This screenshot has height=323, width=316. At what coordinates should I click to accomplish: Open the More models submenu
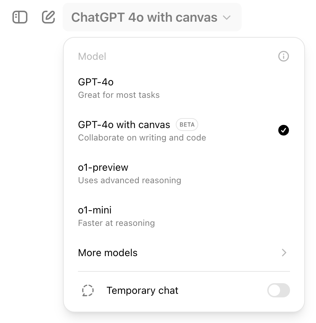tap(108, 253)
